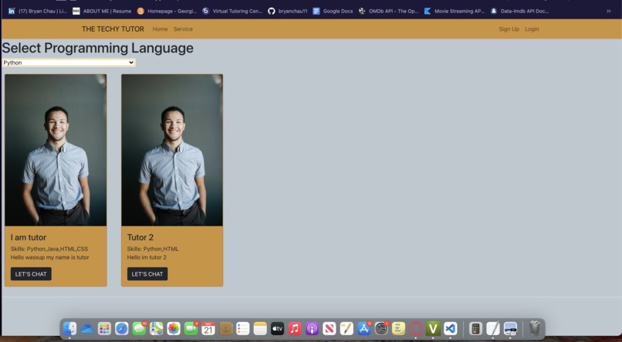This screenshot has width=622, height=342.
Task: Click THE TECHY TUTOR brand link
Action: pyautogui.click(x=113, y=29)
